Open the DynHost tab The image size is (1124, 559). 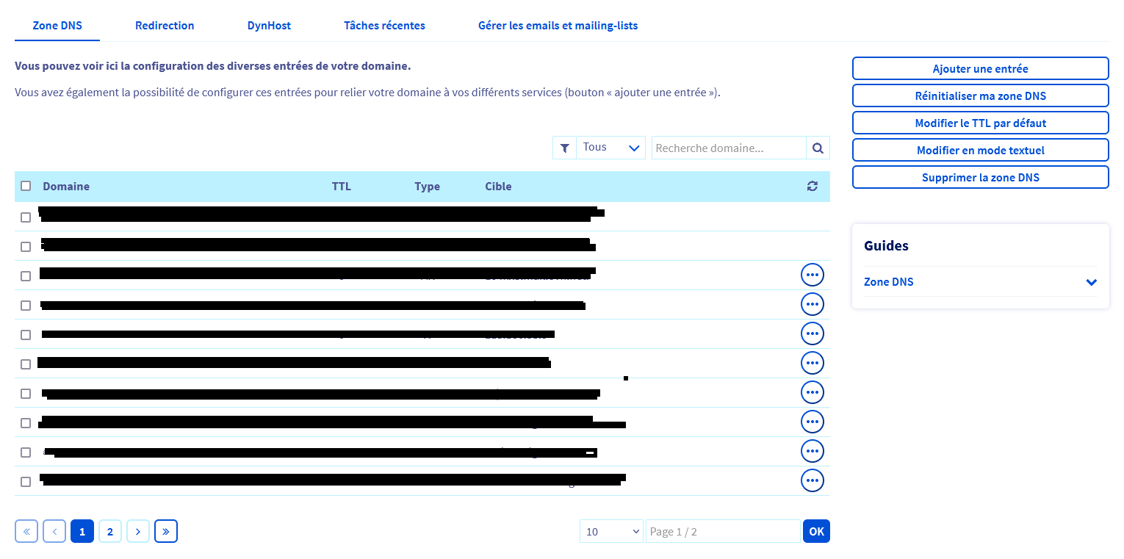pos(269,26)
